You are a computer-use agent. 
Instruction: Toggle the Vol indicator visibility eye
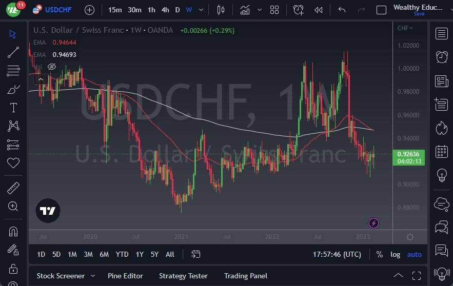tap(52, 67)
